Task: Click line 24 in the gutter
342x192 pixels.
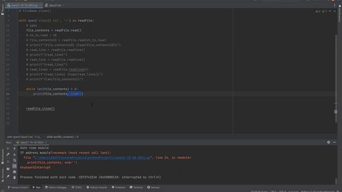Action: [x=8, y=94]
